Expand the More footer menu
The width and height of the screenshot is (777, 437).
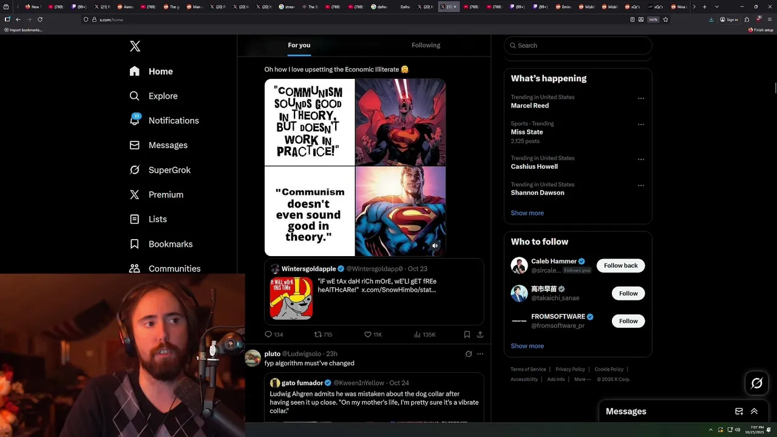(582, 379)
